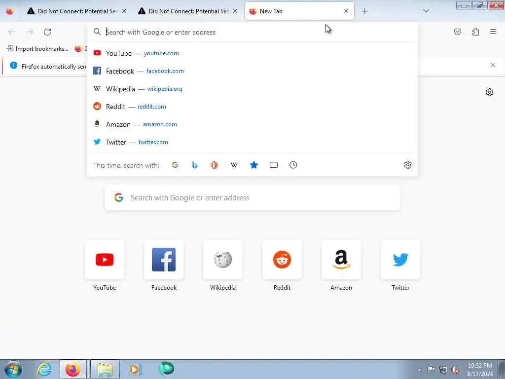Search this time with Google
Viewport: 505px width, 379px height.
[175, 165]
